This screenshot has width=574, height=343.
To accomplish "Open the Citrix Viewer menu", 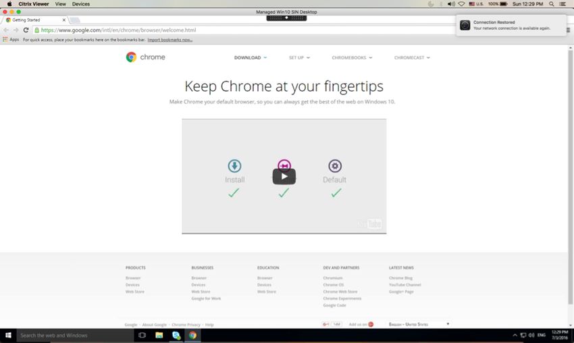I will 34,4.
